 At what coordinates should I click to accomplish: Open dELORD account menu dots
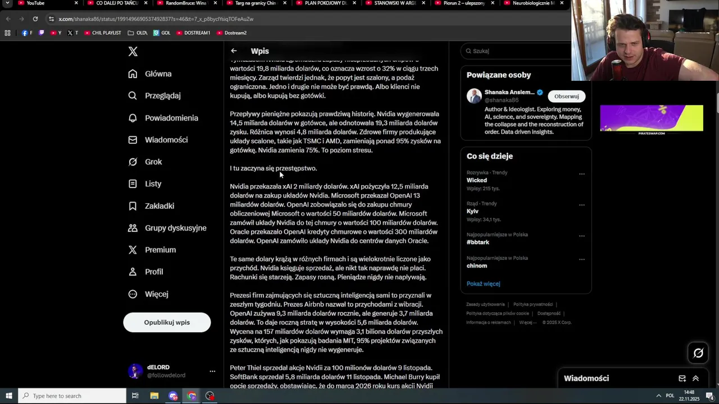click(212, 371)
